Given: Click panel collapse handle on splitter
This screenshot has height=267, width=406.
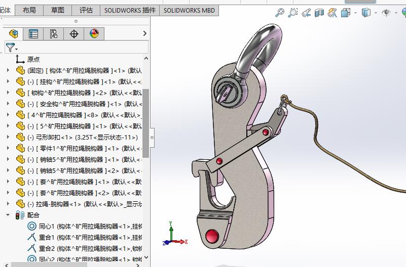Looking at the screenshot, I should pos(152,138).
